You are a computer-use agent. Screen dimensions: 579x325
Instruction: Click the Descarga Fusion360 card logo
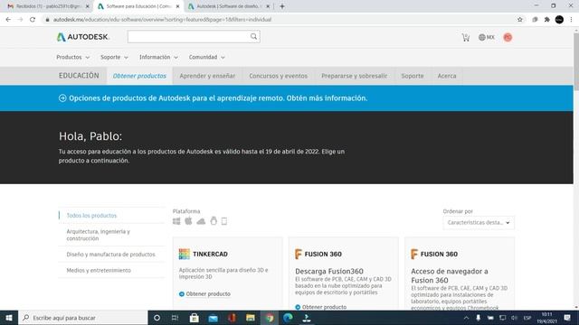coord(318,254)
